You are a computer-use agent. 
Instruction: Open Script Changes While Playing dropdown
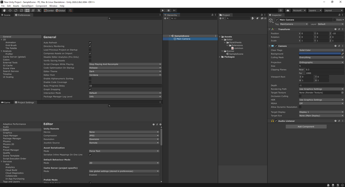pyautogui.click(x=125, y=64)
